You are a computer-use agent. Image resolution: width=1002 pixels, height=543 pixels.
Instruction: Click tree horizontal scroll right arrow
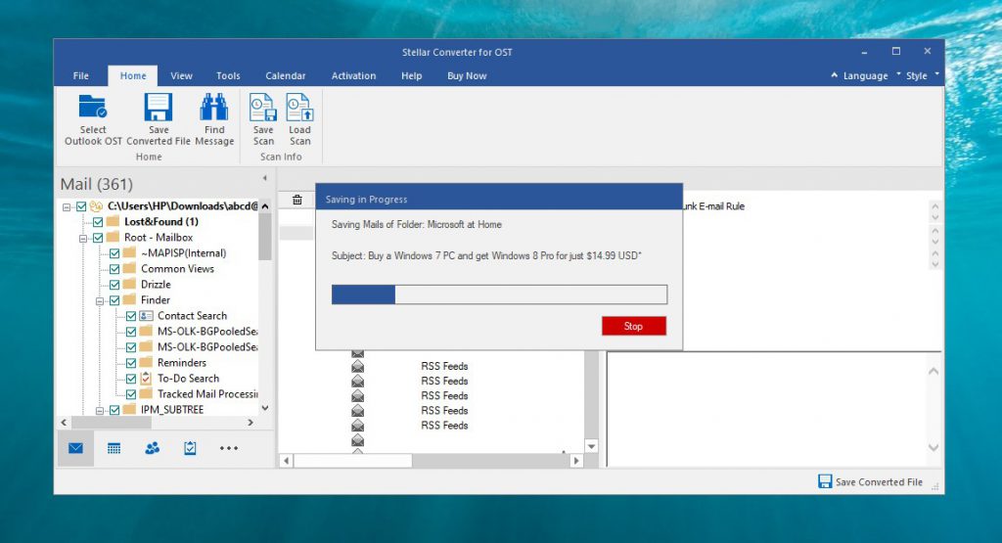250,423
